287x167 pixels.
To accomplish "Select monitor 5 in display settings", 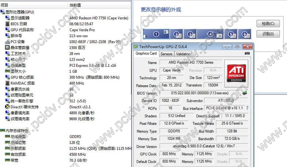I will tap(231, 34).
